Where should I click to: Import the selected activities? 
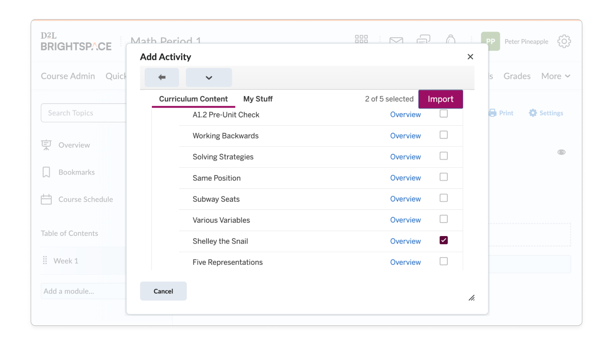pos(440,99)
